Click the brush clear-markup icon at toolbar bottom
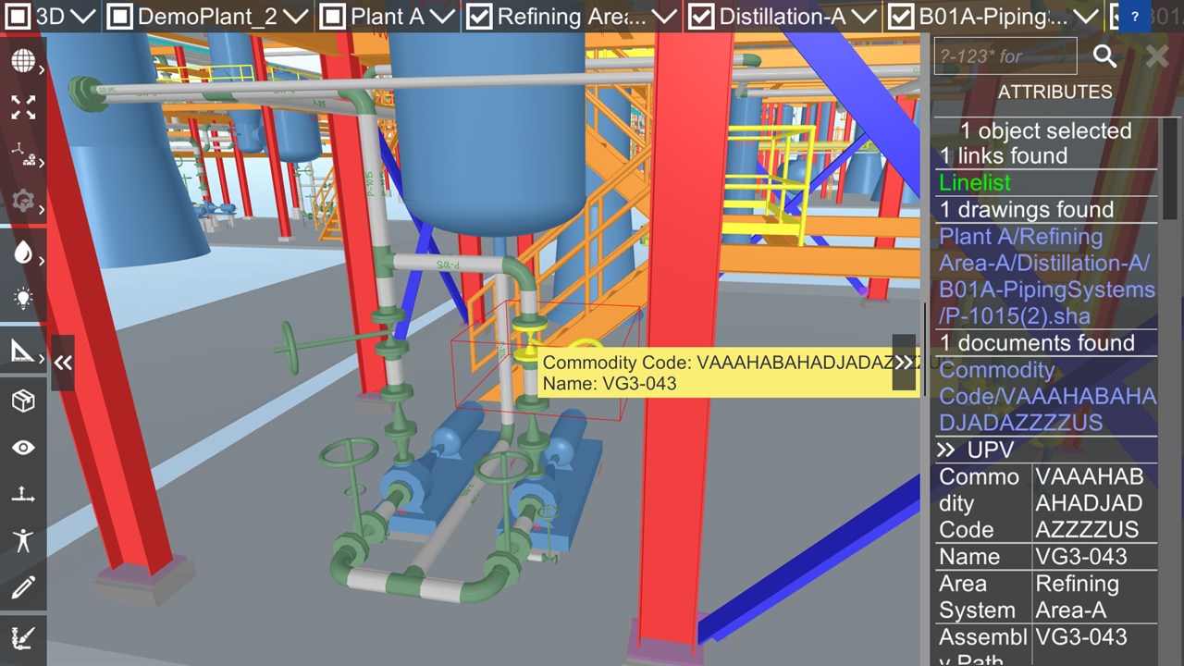Image resolution: width=1184 pixels, height=666 pixels. pyautogui.click(x=22, y=637)
